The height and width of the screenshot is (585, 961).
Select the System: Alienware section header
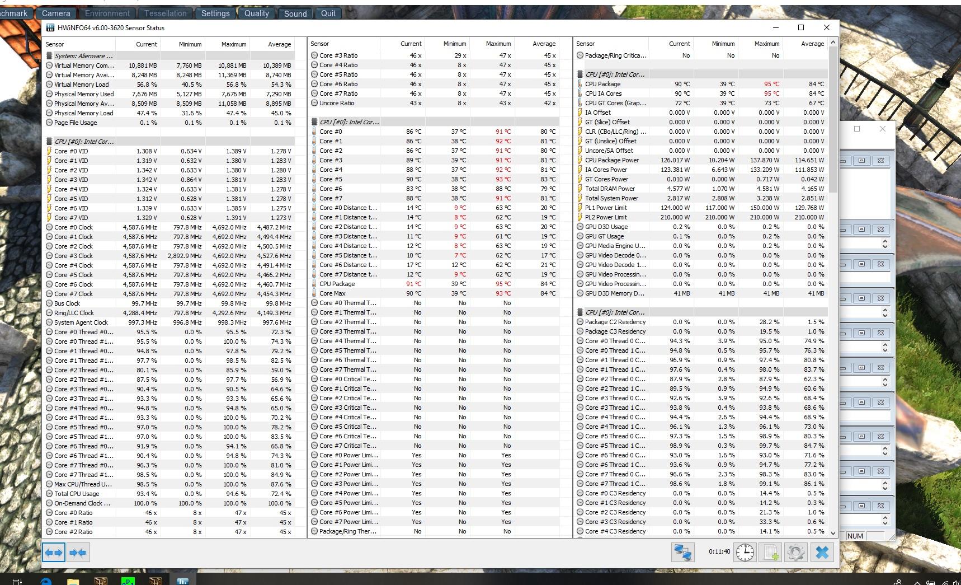(83, 56)
